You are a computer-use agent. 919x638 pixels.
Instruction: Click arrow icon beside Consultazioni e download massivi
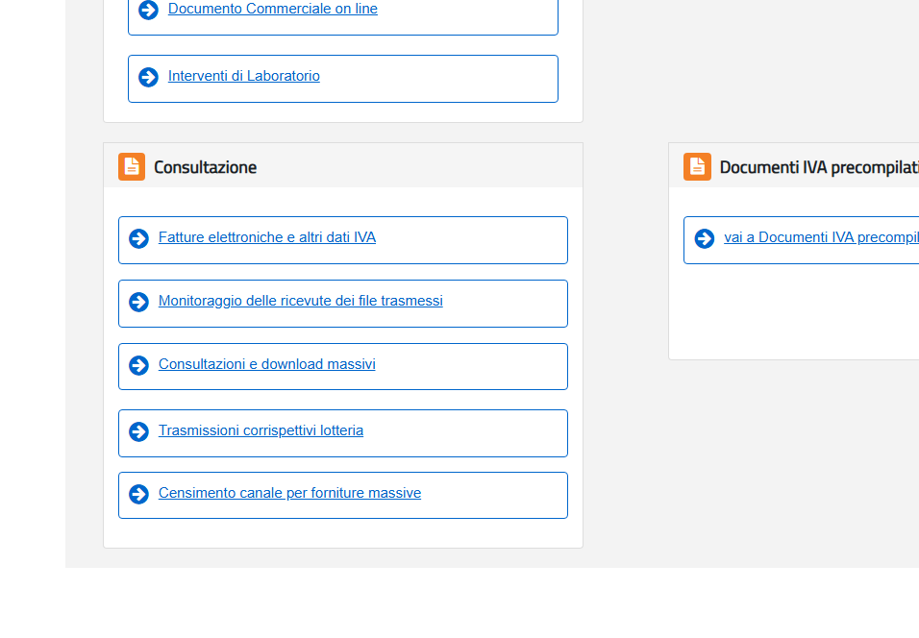pos(138,365)
